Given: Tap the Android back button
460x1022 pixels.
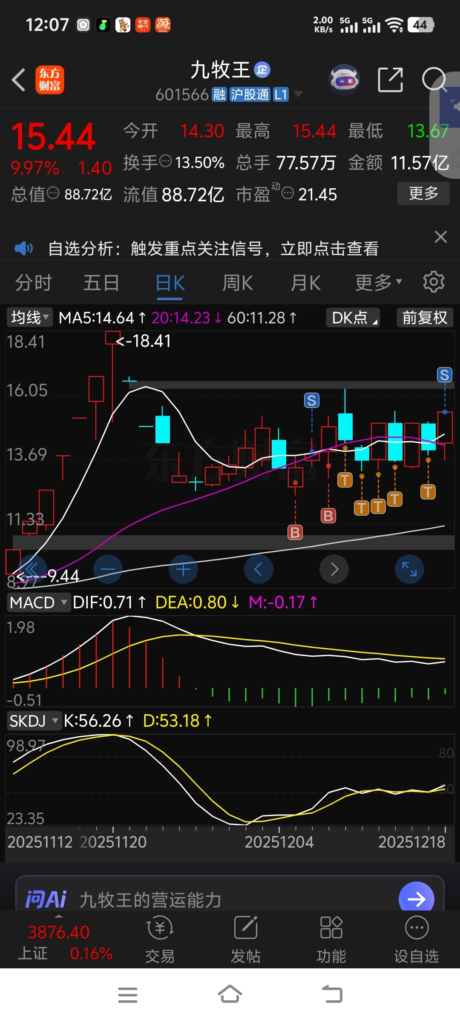Looking at the screenshot, I should [332, 995].
